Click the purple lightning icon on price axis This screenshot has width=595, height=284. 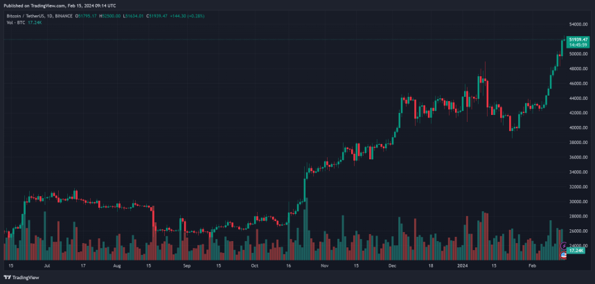click(x=565, y=245)
